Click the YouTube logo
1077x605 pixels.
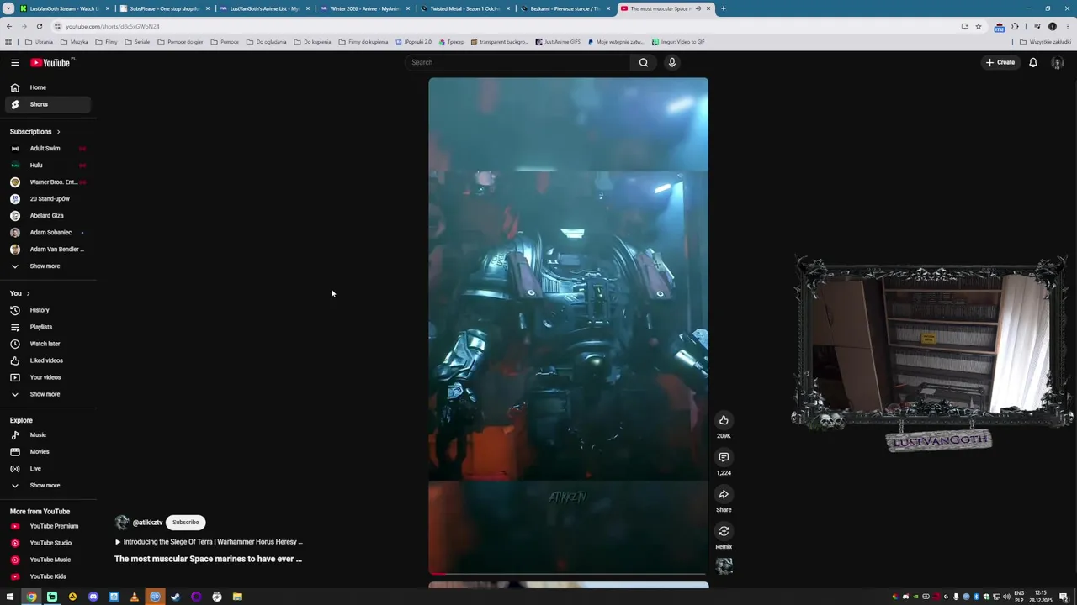tap(52, 62)
